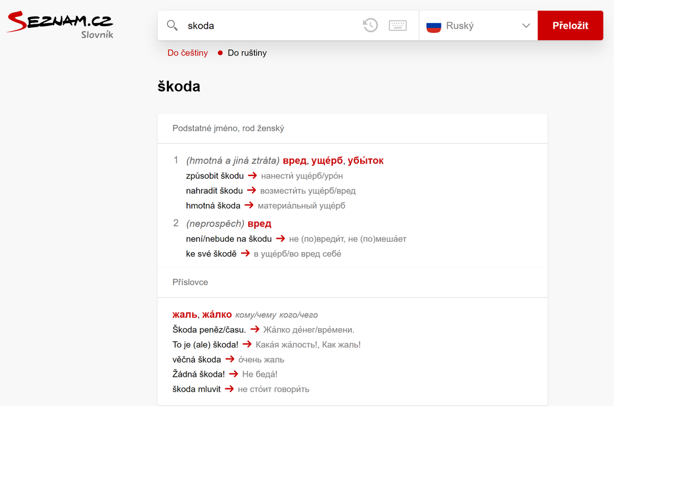This screenshot has width=685, height=486.
Task: Click the translation жаль
Action: 185,314
